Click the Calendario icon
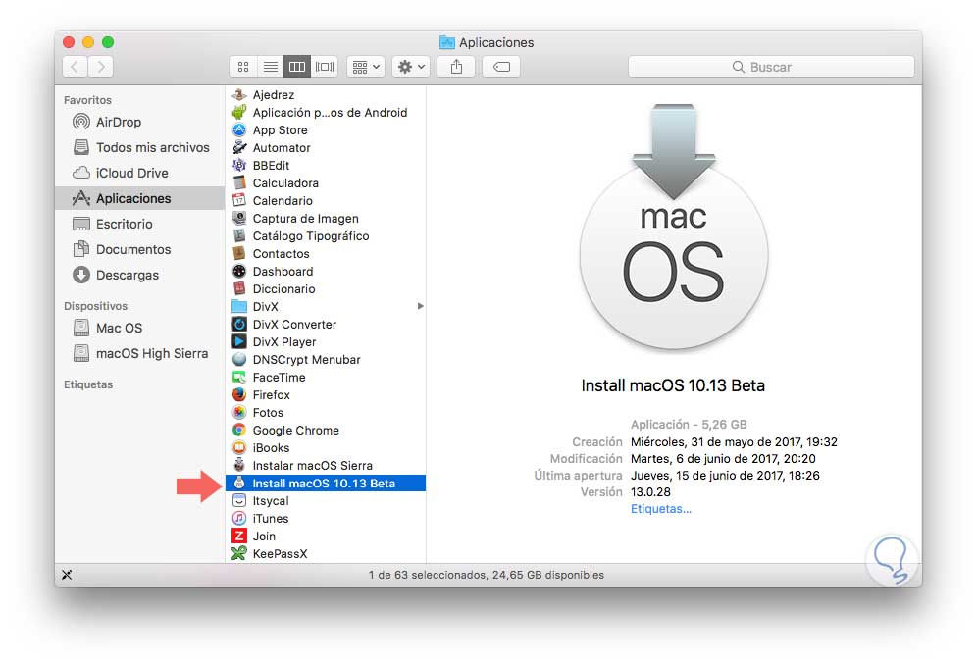This screenshot has height=665, width=977. (239, 201)
